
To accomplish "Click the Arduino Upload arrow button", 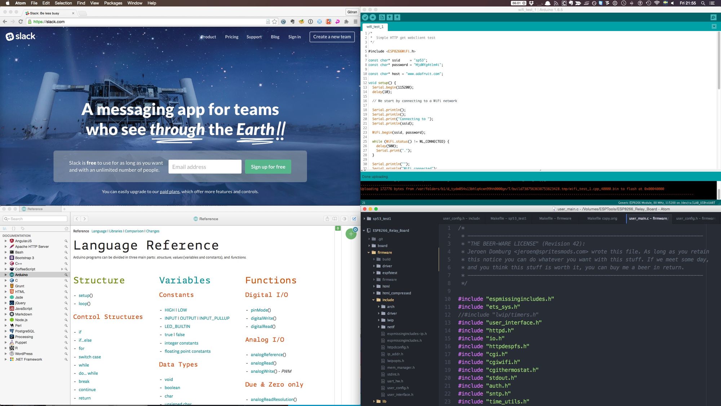I will point(373,17).
